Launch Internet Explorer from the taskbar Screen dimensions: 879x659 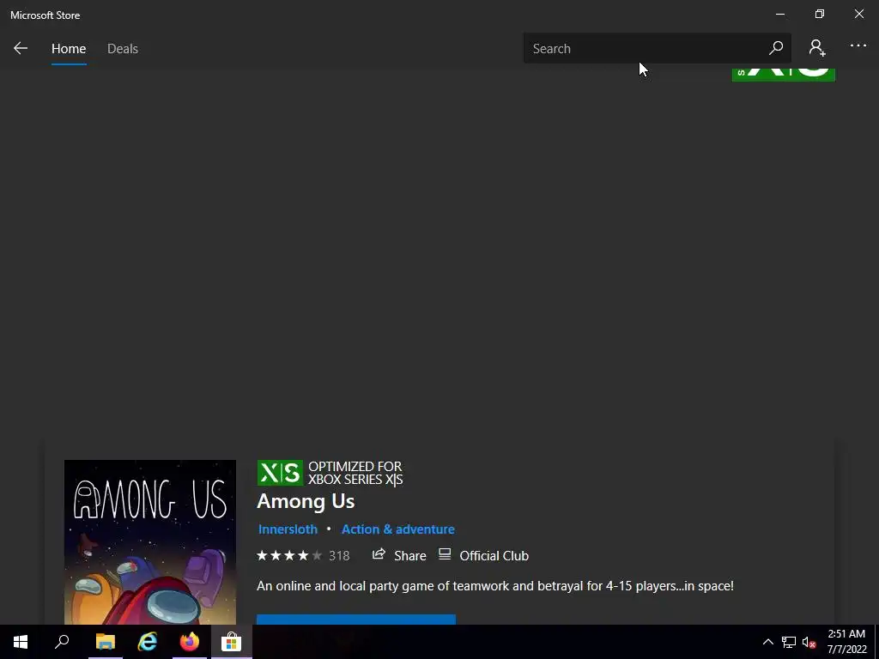click(148, 642)
